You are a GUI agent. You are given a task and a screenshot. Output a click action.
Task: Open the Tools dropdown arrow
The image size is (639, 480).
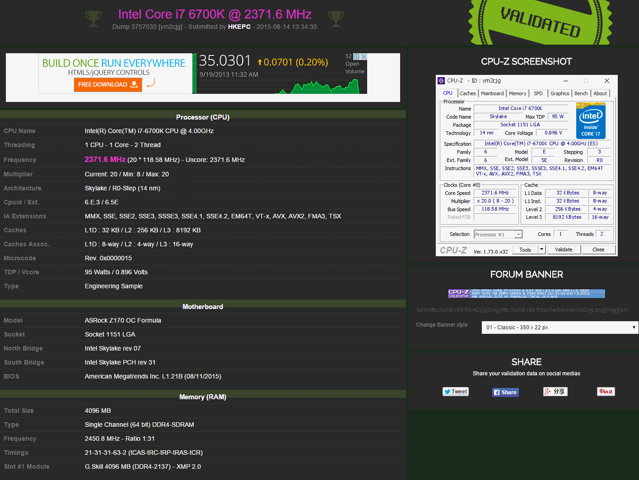point(542,249)
